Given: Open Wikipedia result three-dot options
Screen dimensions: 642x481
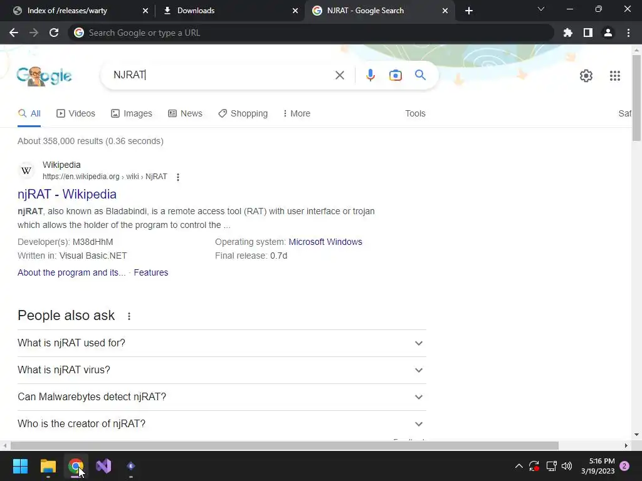Looking at the screenshot, I should click(x=177, y=177).
